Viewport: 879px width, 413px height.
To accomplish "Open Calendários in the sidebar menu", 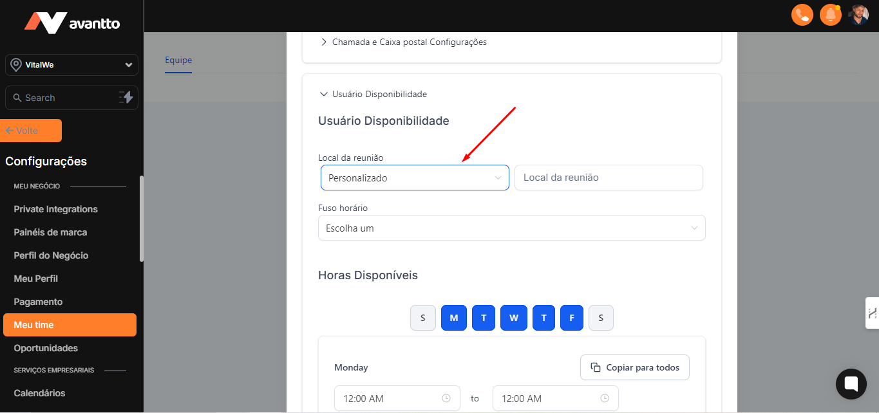I will tap(40, 393).
